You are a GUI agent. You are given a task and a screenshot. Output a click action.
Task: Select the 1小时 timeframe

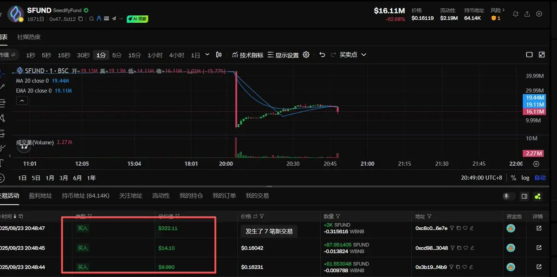pos(155,55)
